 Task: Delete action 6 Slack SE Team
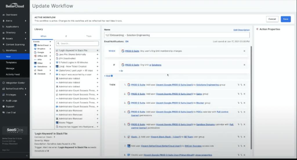[x=244, y=137]
